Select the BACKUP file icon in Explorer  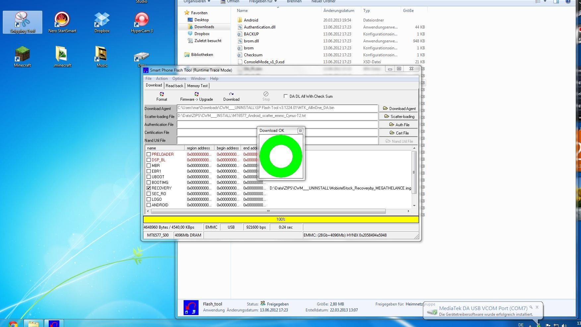pyautogui.click(x=240, y=34)
